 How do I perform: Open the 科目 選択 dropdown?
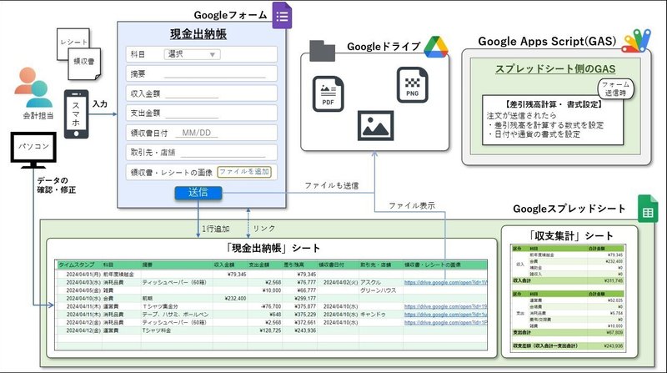point(193,54)
